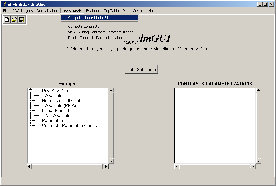Open the TopTable menu
The height and width of the screenshot is (186, 276).
(111, 11)
